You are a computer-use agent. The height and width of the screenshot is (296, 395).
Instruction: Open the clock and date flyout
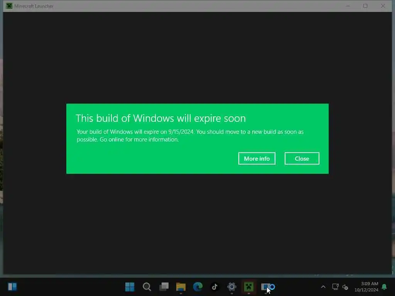(x=366, y=287)
